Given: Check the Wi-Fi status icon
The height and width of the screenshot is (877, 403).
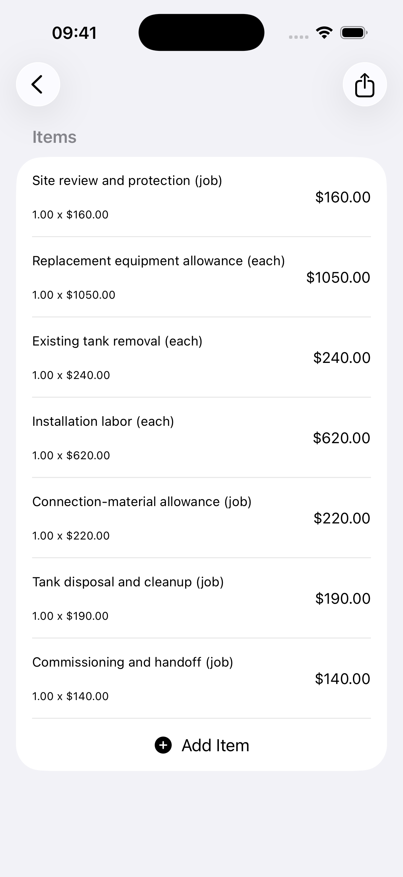Looking at the screenshot, I should (x=324, y=33).
